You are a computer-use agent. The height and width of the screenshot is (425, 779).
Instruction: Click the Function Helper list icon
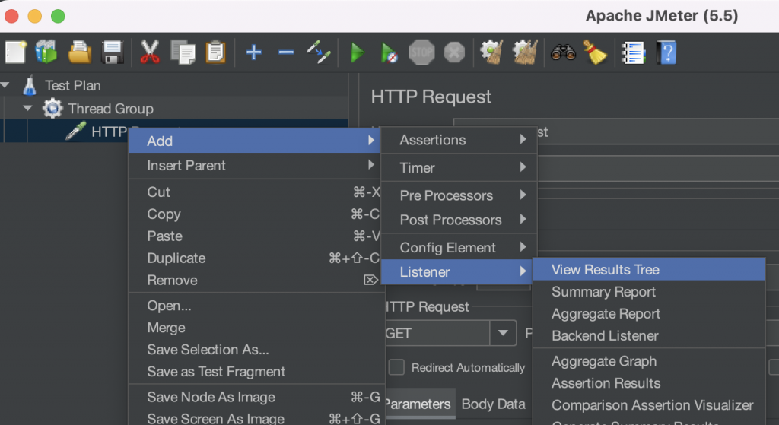(x=633, y=52)
